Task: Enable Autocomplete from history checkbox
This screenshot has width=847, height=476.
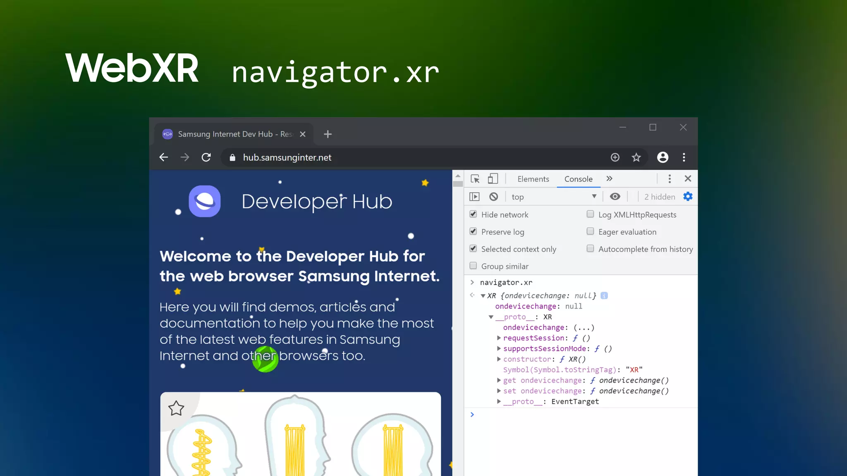Action: [590, 249]
